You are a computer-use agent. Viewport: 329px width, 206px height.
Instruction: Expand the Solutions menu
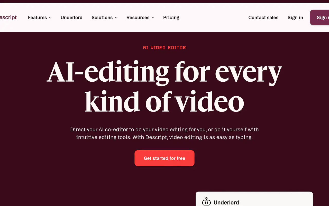pos(104,18)
